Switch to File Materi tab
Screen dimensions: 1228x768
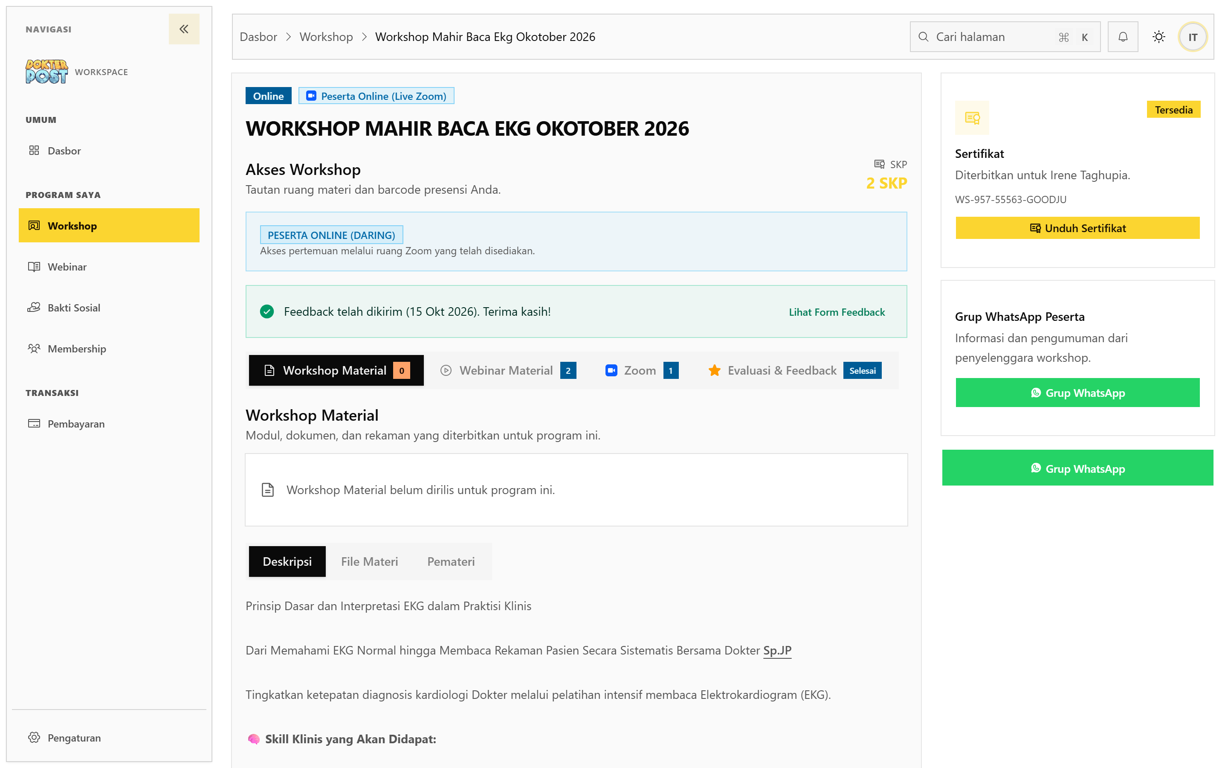click(369, 561)
